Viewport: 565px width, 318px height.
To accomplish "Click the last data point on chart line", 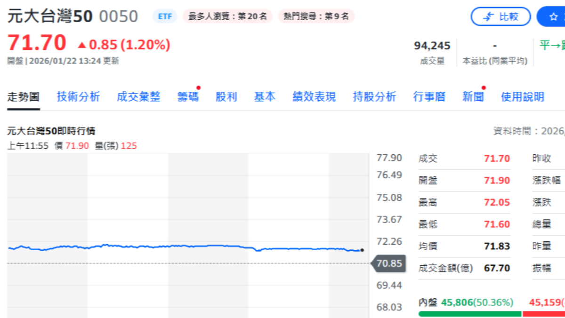I will coord(362,250).
